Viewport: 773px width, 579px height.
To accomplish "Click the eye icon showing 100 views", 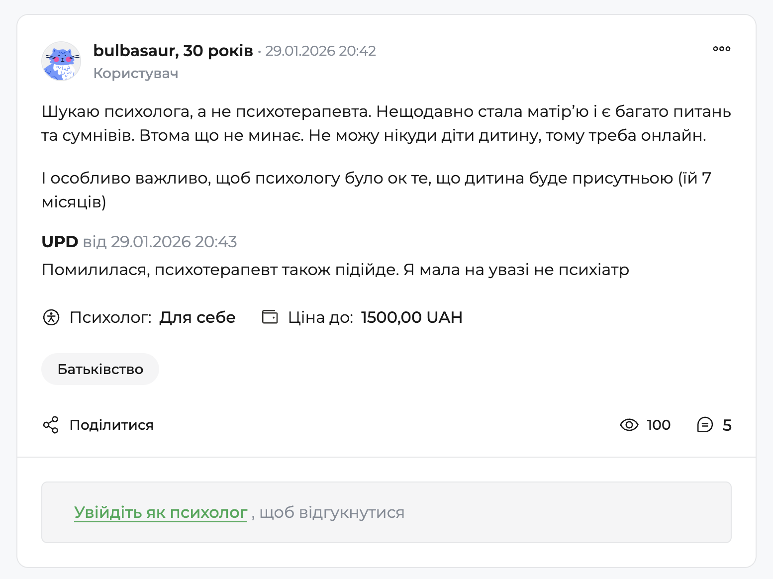I will tap(629, 425).
